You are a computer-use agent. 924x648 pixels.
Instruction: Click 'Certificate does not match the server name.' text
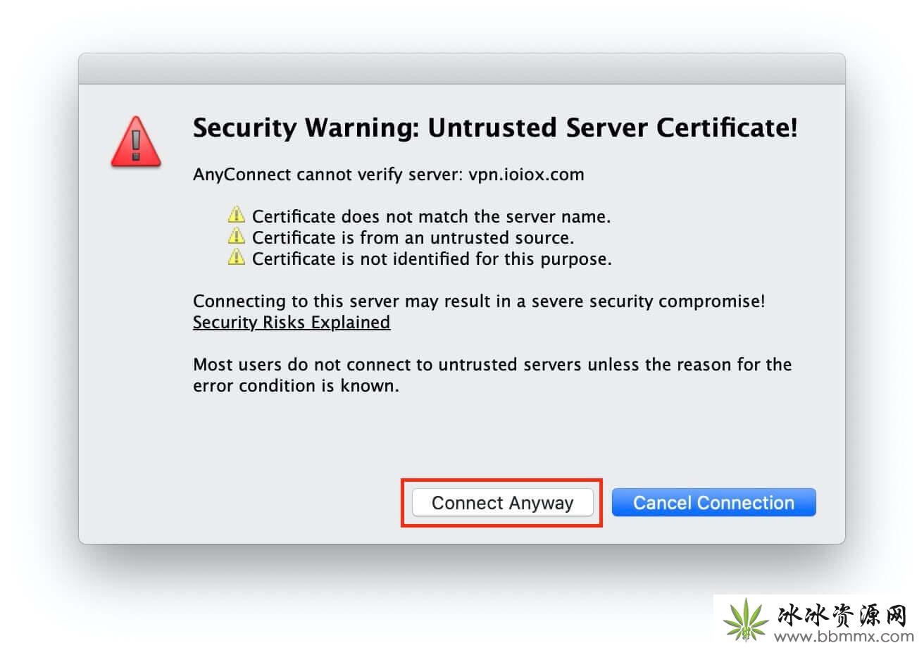pos(431,216)
